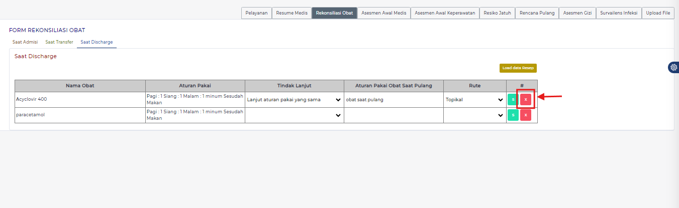Go to Asesmen Awal Keperawatan tab
This screenshot has width=679, height=208.
pos(445,13)
